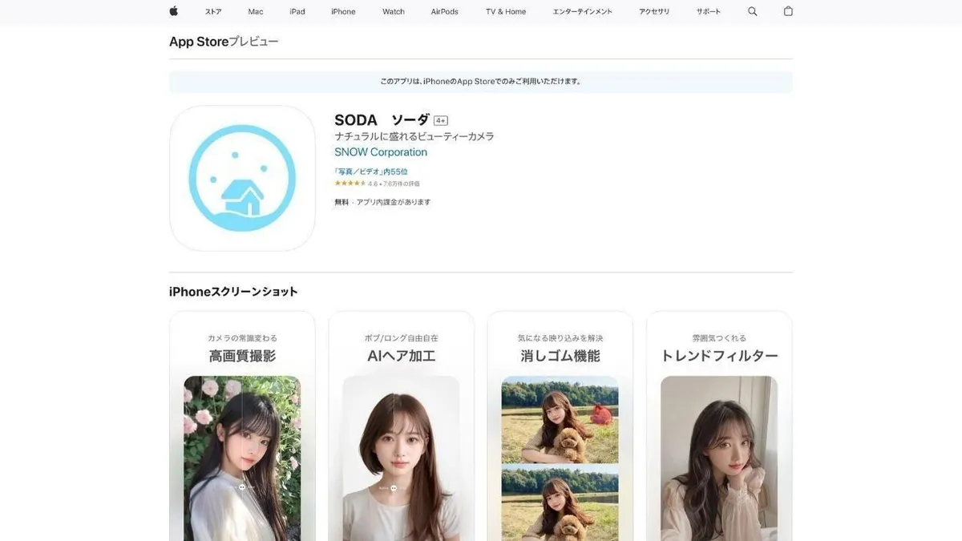Open the Watch menu item
962x541 pixels.
tap(394, 12)
